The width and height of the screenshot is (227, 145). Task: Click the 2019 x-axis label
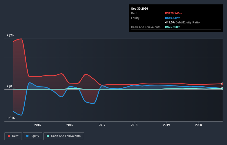click(166, 125)
